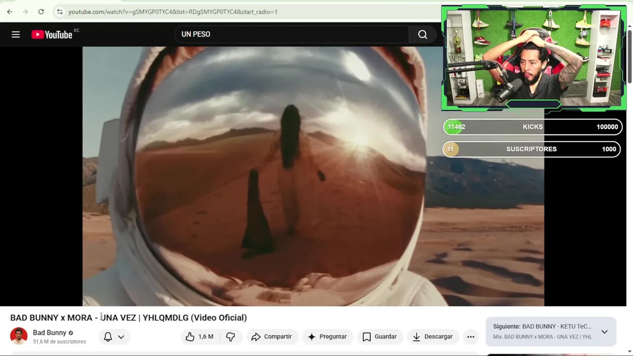Click the YouTube URL in the address bar
Screen dimensions: 633x356
(x=173, y=11)
